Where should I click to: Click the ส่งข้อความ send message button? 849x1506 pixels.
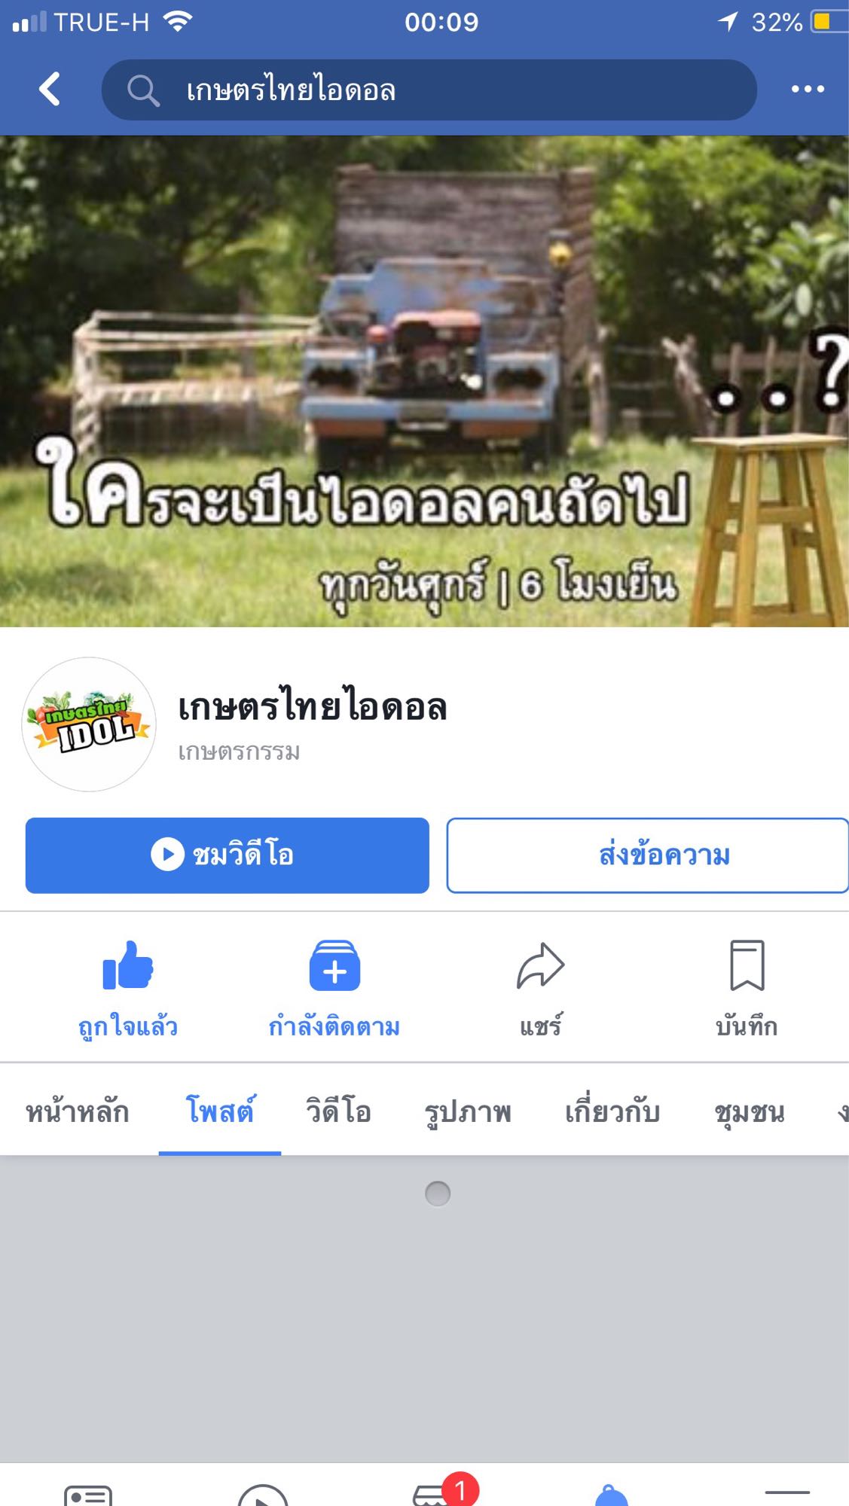pos(648,855)
